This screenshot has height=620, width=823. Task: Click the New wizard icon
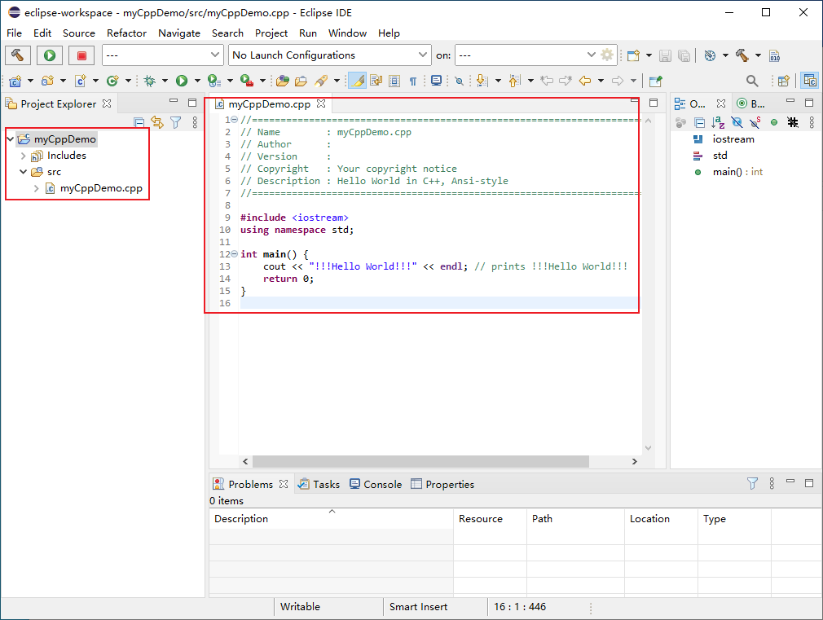pos(634,55)
